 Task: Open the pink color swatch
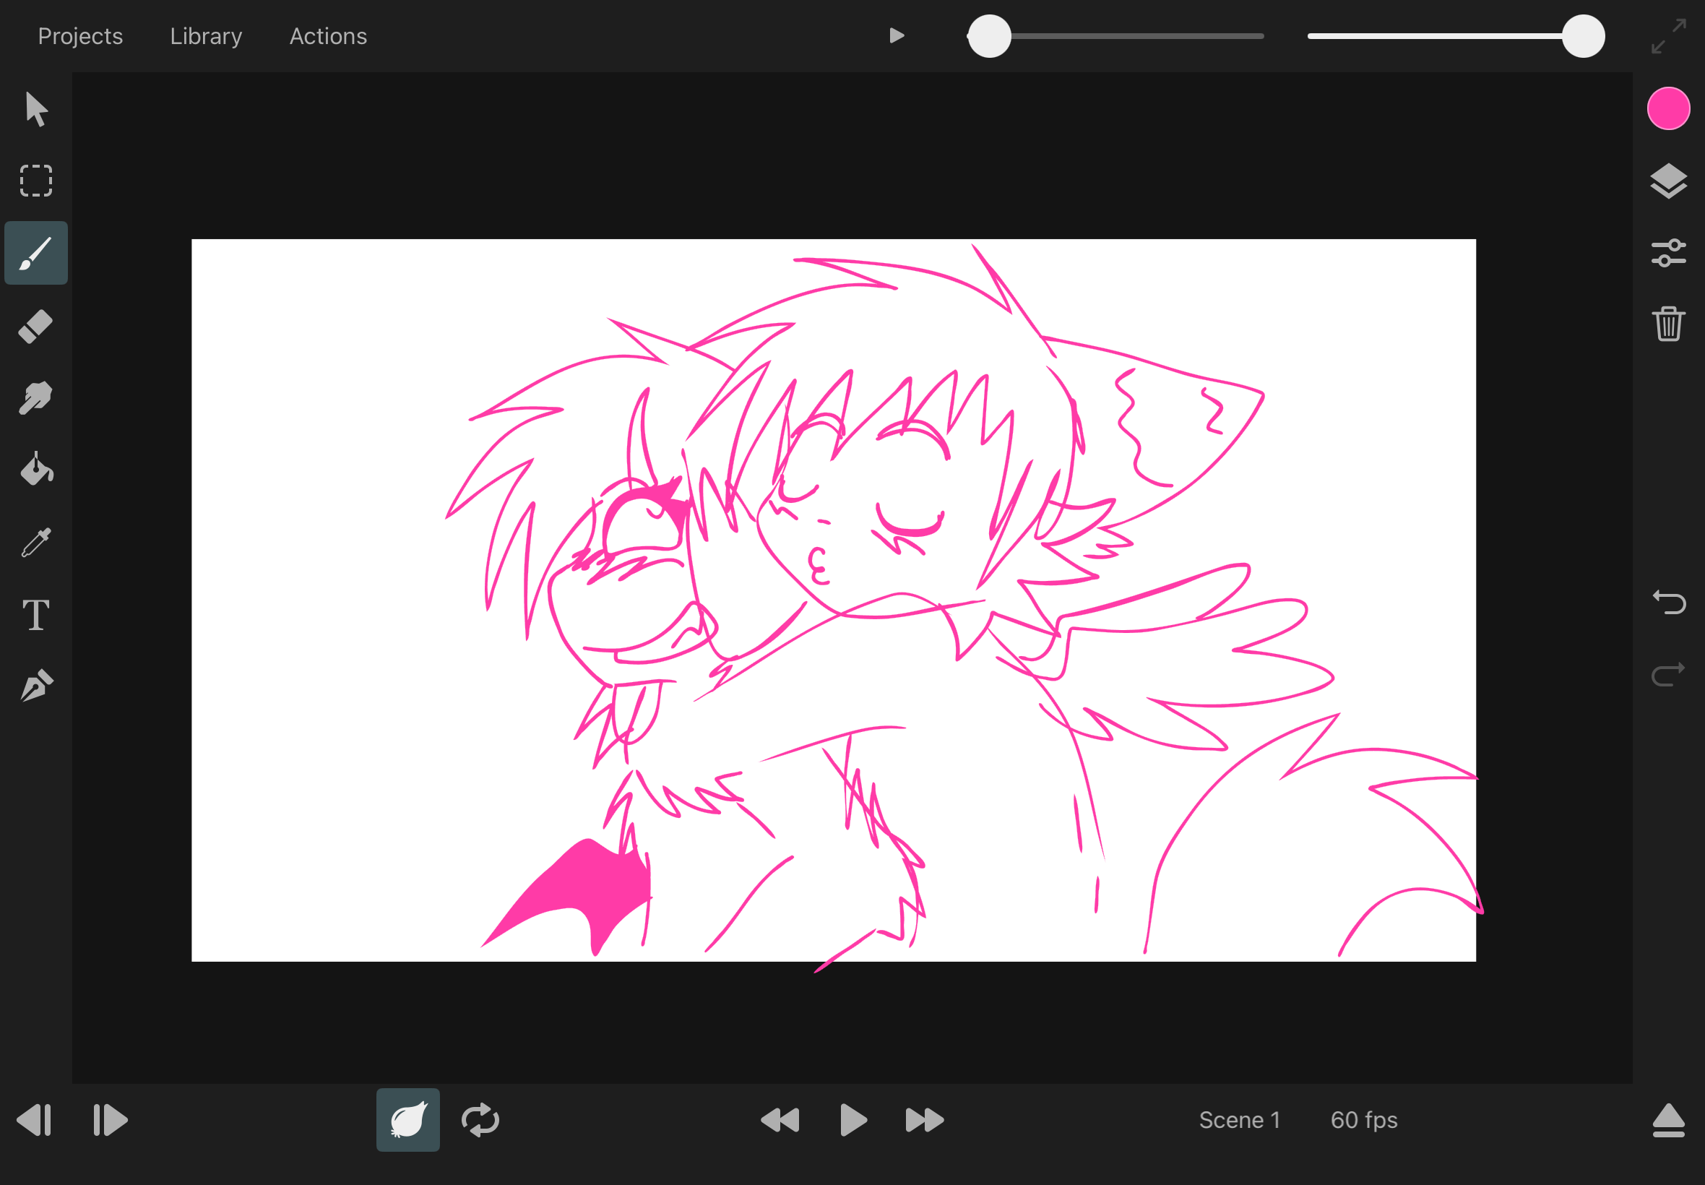click(1668, 108)
